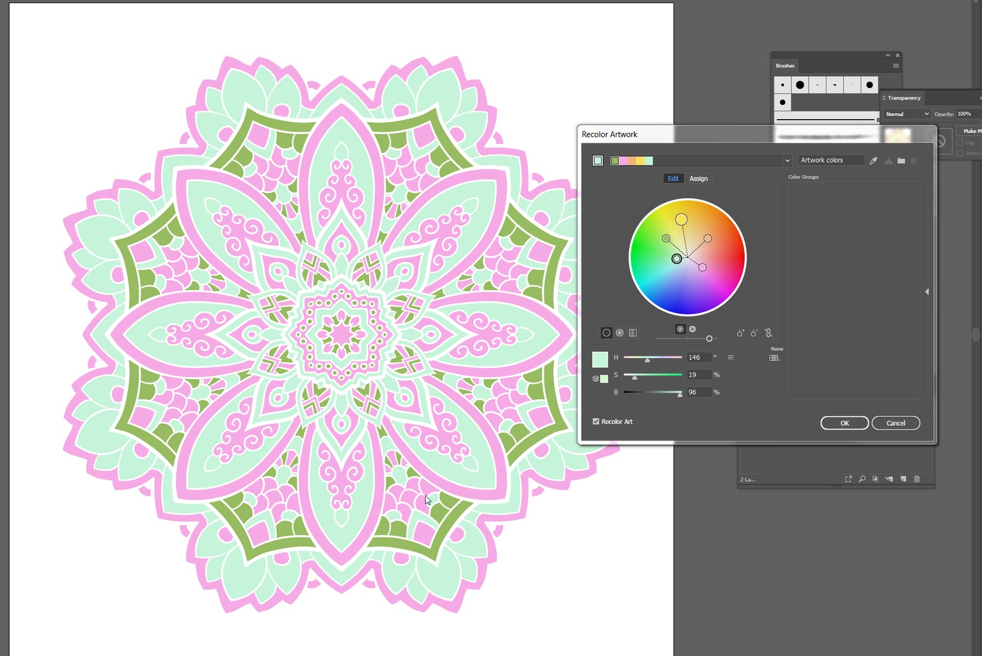The height and width of the screenshot is (656, 982).
Task: Click the large current color swatch preview
Action: [600, 359]
